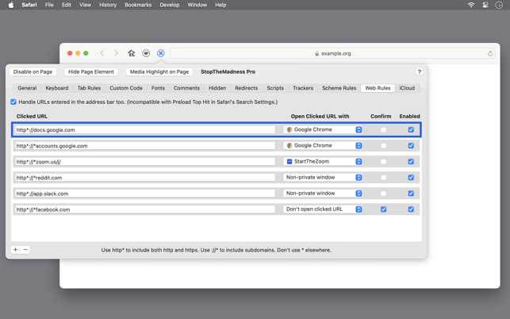Image resolution: width=510 pixels, height=319 pixels.
Task: Open Control Center in menu bar
Action: point(485,5)
